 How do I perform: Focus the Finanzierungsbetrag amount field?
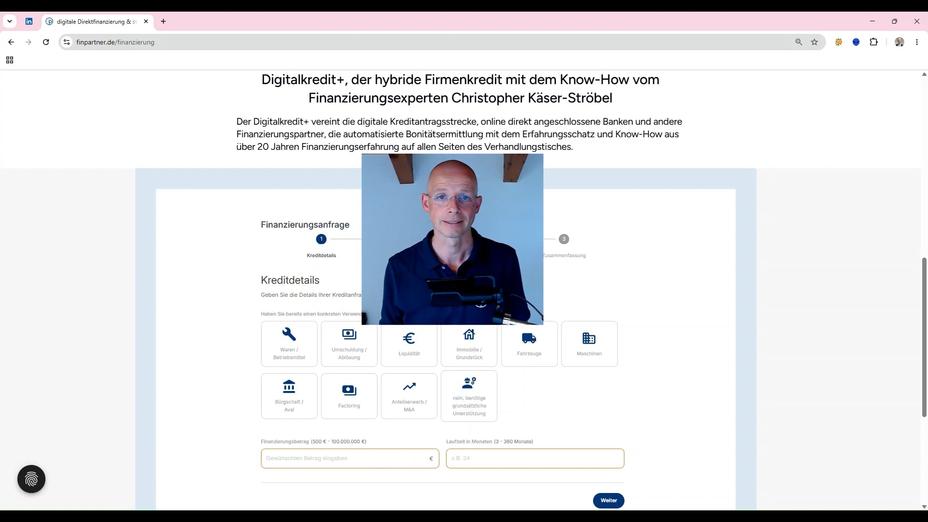coord(350,458)
